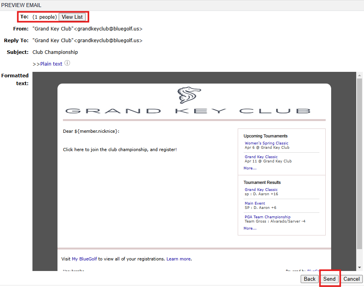Screen dimensions: 364x287
Task: Open the Main Event result link
Action: click(255, 203)
